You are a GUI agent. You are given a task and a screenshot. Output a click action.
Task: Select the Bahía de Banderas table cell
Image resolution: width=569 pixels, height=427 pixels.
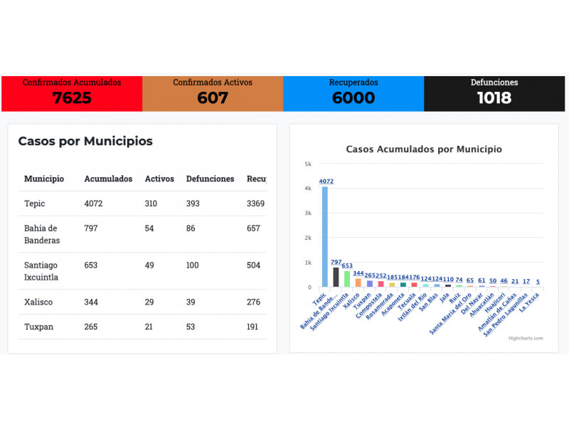tap(42, 234)
